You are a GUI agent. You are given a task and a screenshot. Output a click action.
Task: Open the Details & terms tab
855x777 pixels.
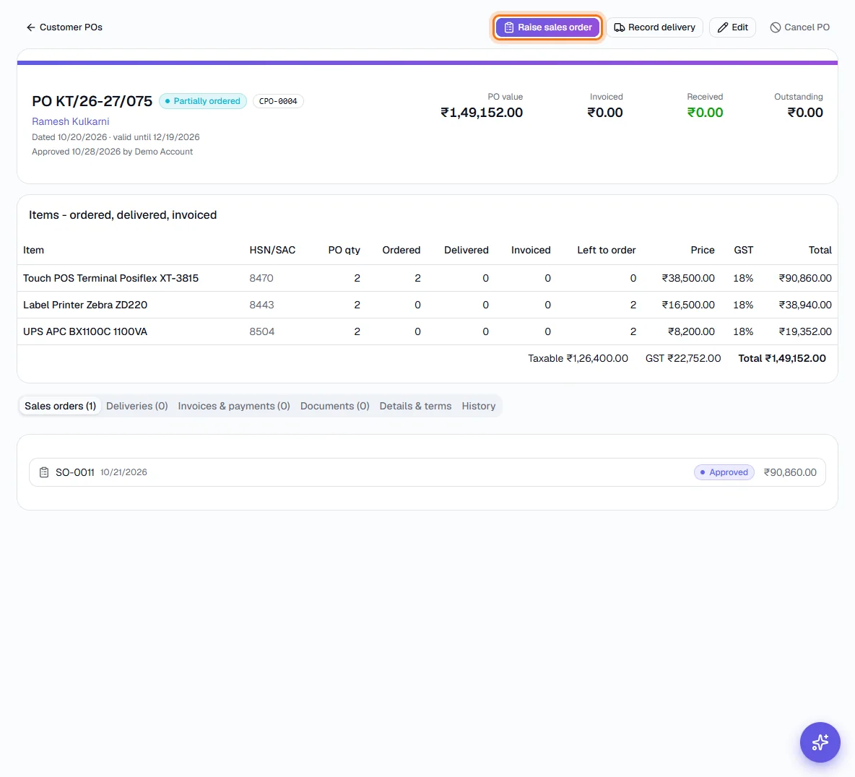tap(415, 407)
